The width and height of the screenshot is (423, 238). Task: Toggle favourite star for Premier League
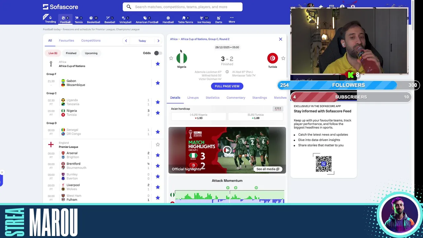tap(158, 144)
